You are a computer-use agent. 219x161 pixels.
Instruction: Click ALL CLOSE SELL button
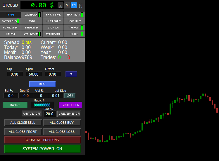(23, 123)
